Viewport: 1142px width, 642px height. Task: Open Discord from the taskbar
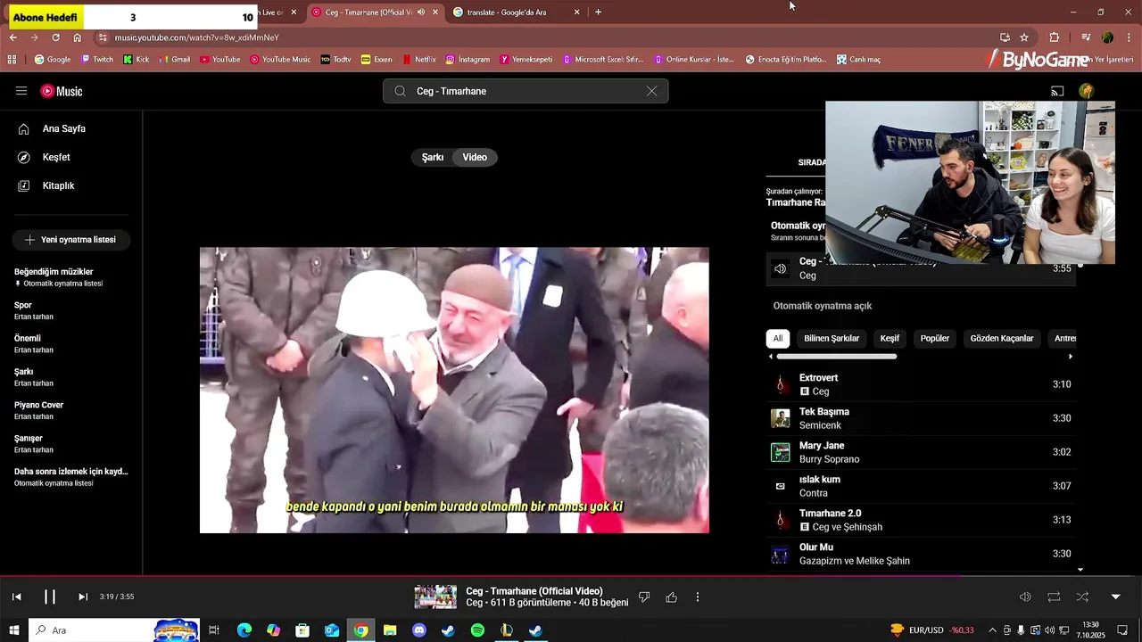[419, 630]
